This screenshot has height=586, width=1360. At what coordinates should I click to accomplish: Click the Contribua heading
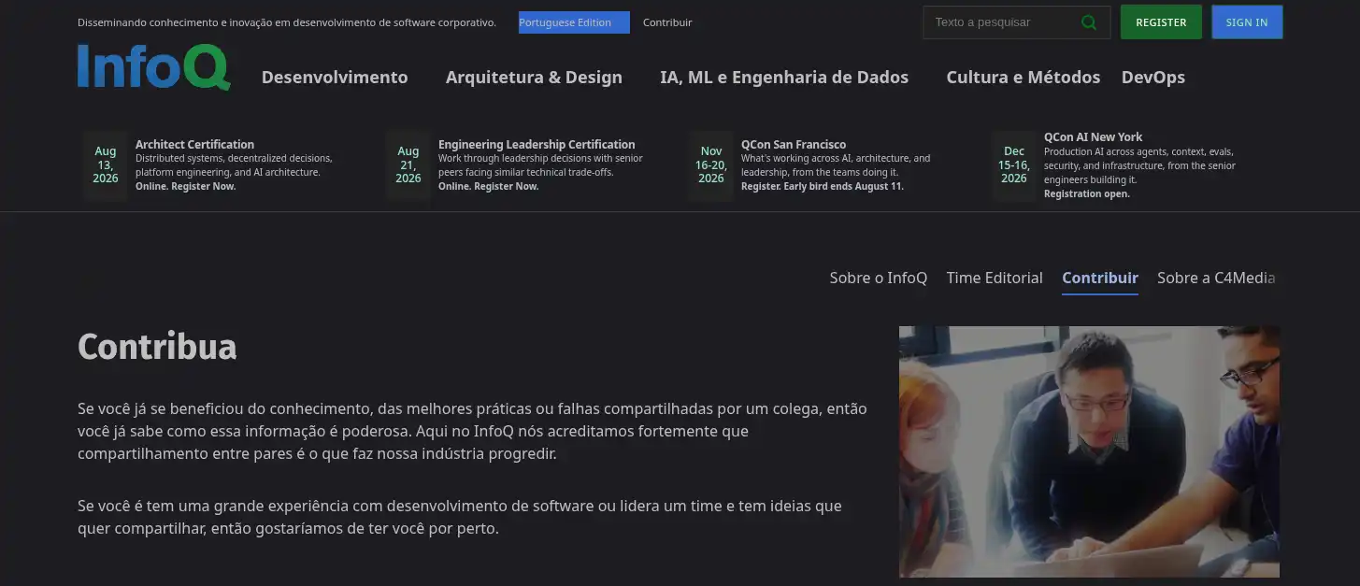(x=157, y=347)
